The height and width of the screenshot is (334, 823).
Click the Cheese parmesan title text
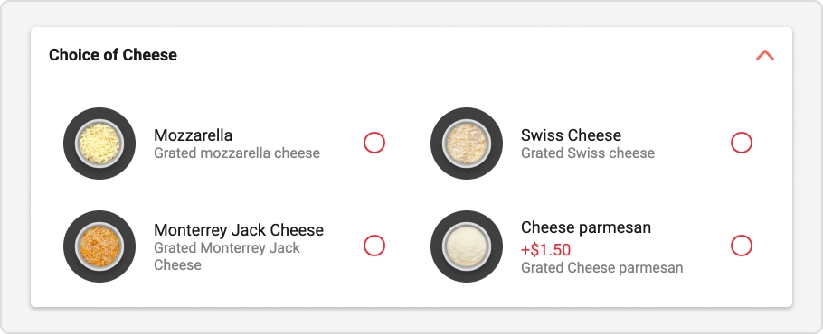coord(586,227)
